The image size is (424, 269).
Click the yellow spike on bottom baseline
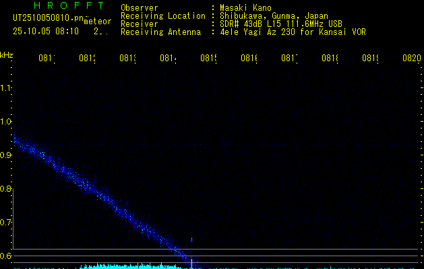[x=192, y=262]
